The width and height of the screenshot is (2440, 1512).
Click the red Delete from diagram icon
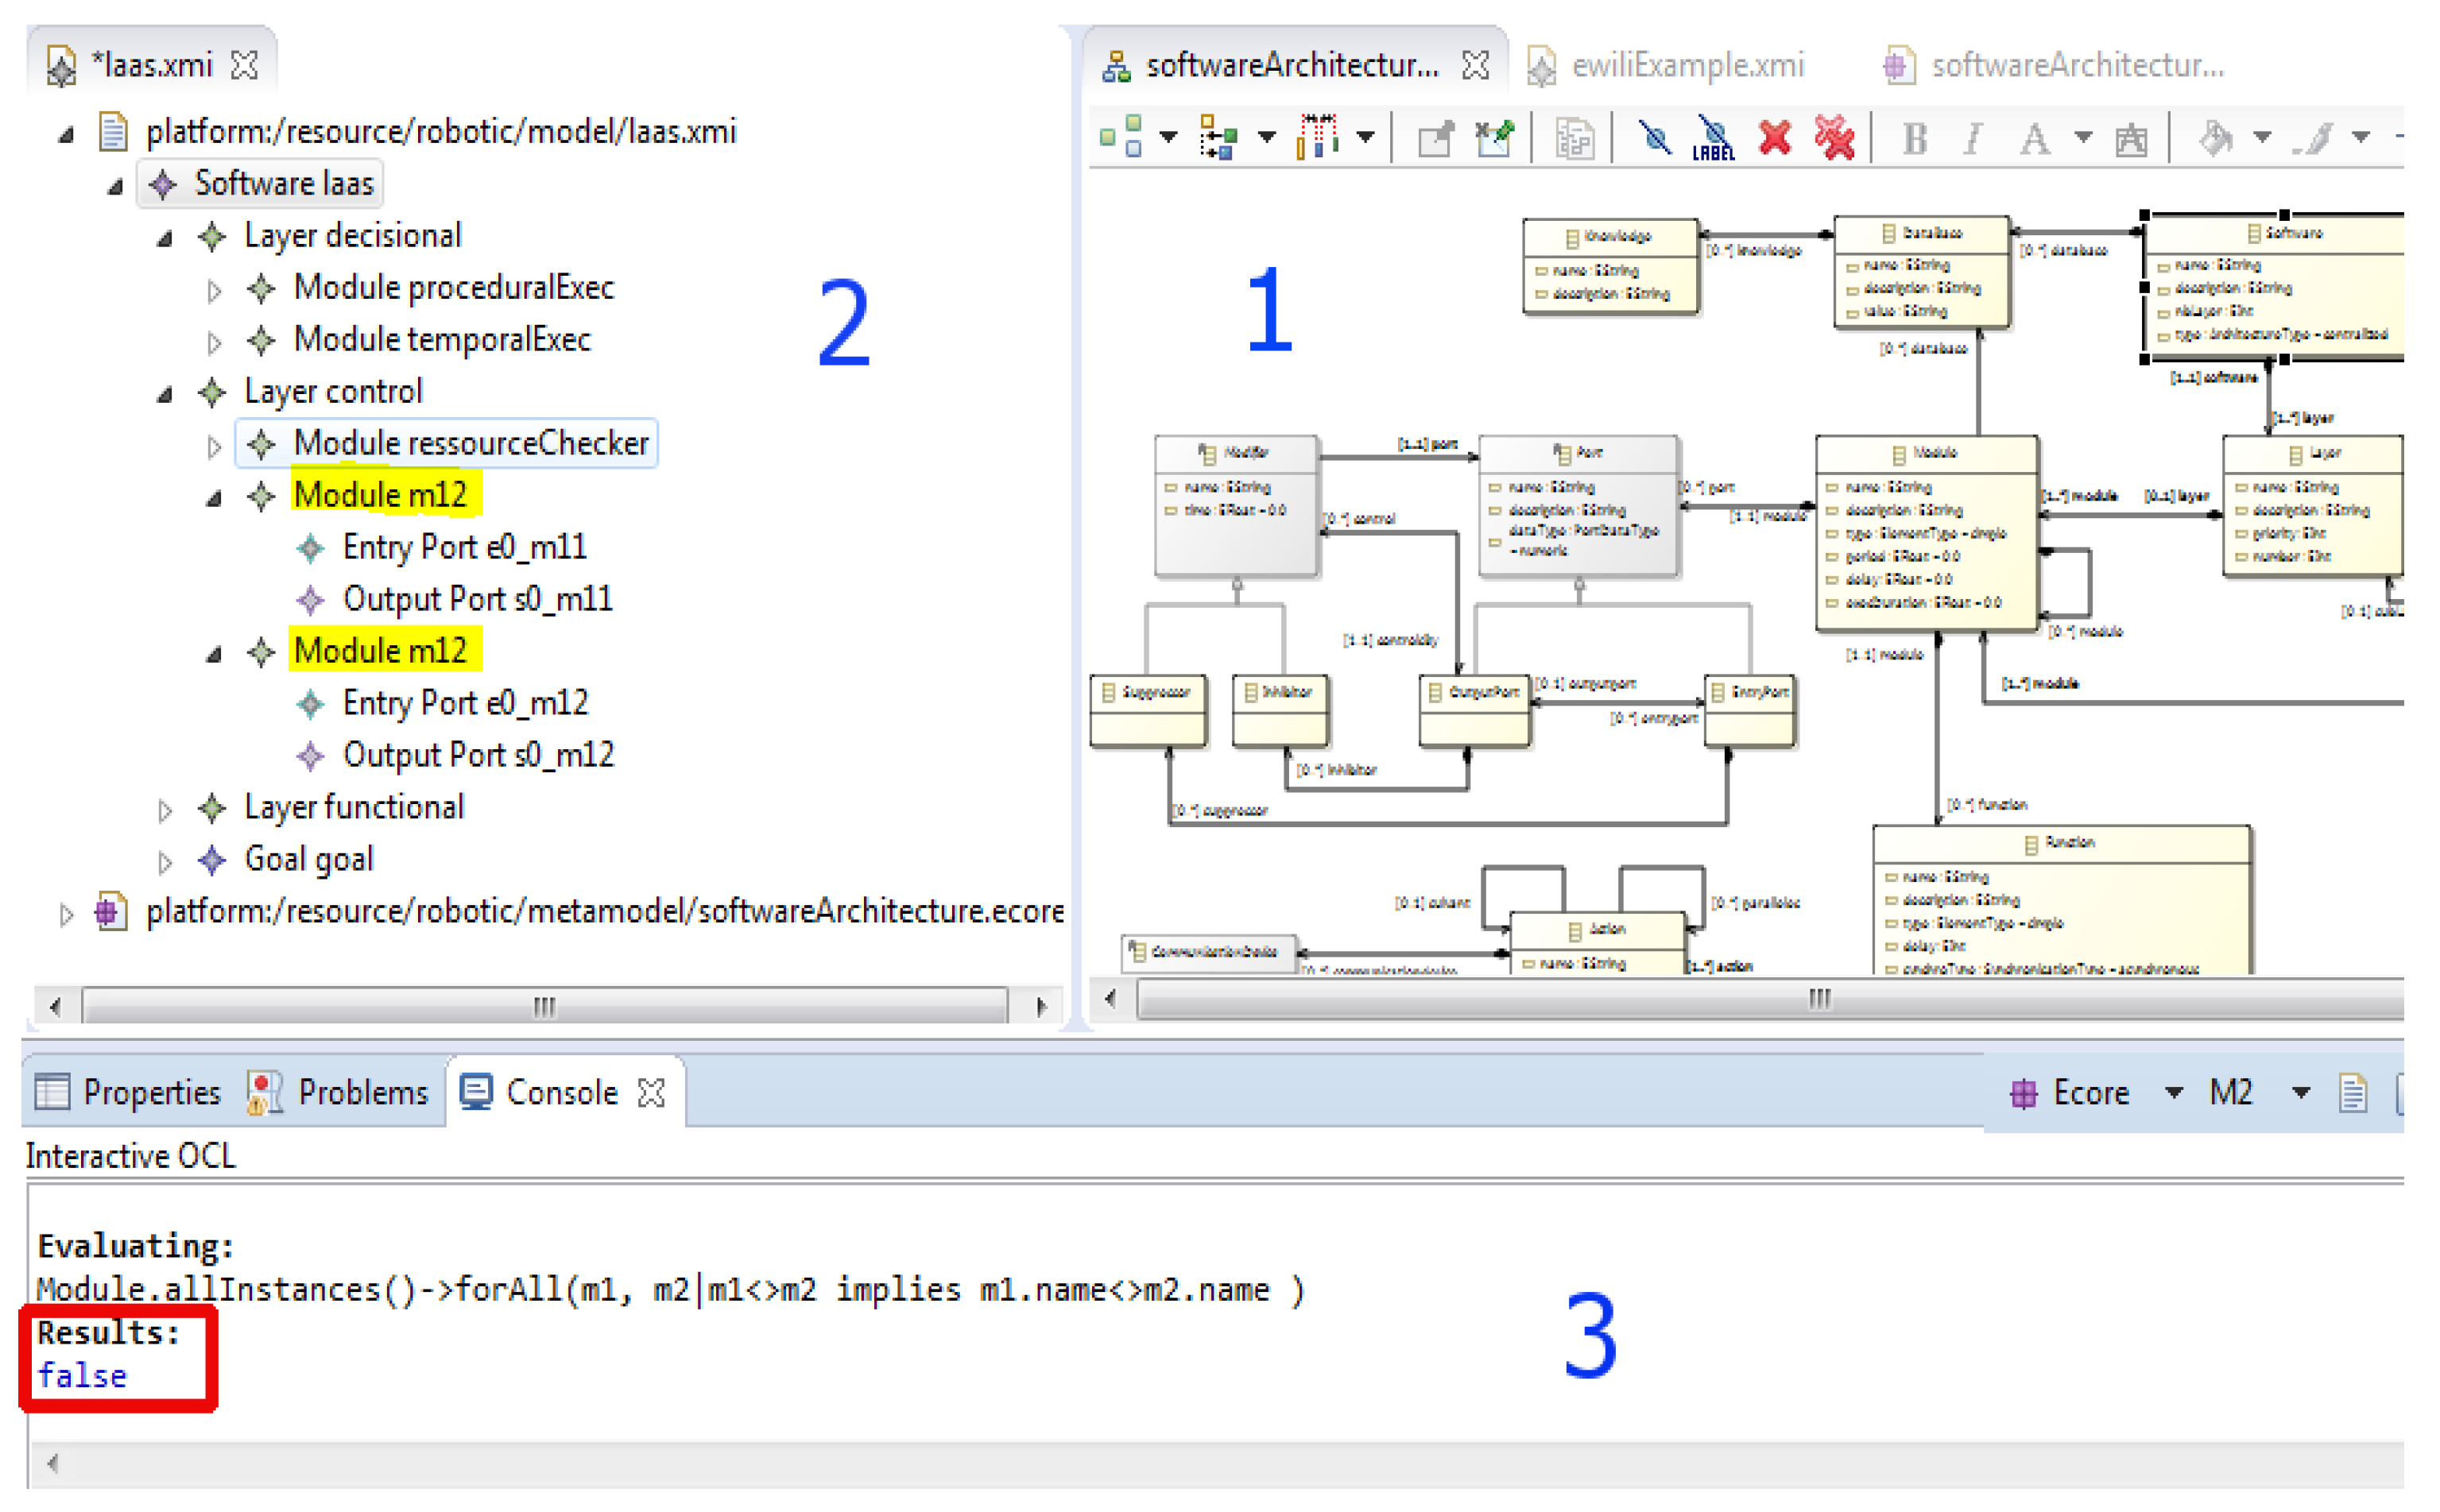(x=1776, y=138)
